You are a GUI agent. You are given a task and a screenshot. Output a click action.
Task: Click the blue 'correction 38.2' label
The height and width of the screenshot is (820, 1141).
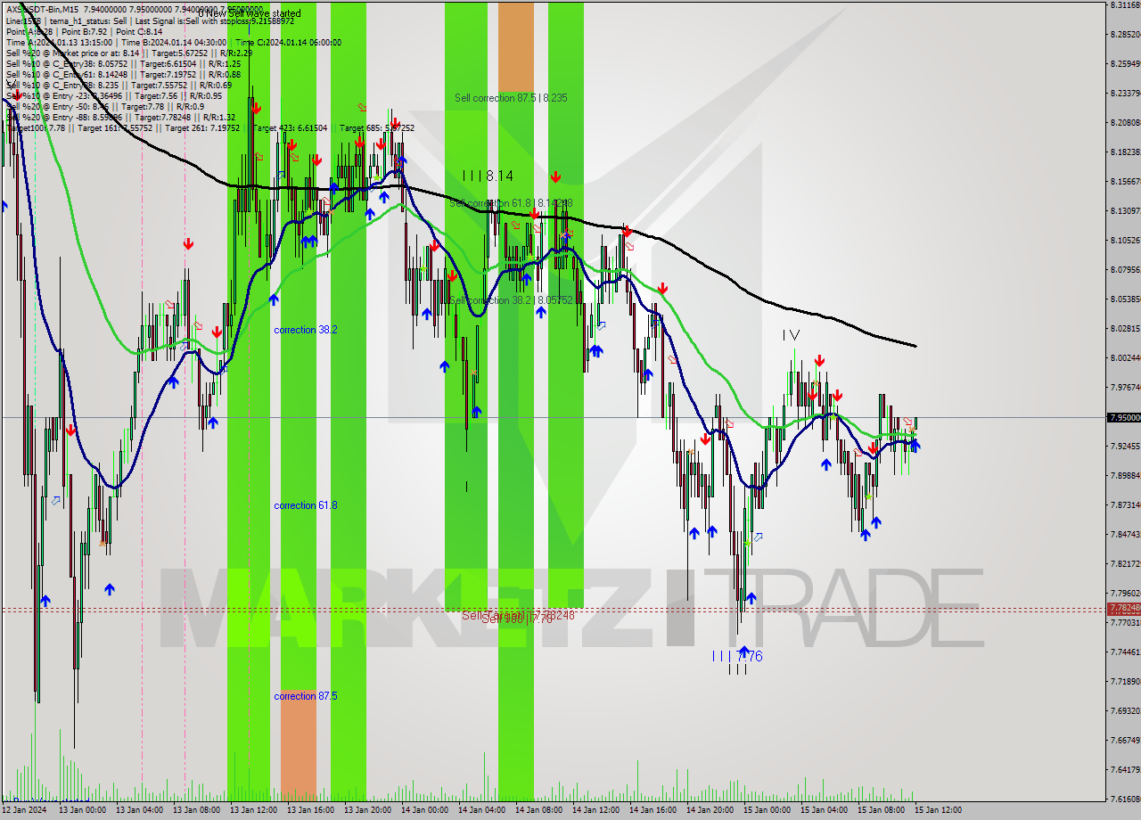[x=306, y=330]
